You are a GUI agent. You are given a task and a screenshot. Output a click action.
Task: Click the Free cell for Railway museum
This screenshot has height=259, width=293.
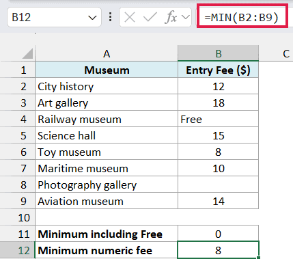click(218, 119)
